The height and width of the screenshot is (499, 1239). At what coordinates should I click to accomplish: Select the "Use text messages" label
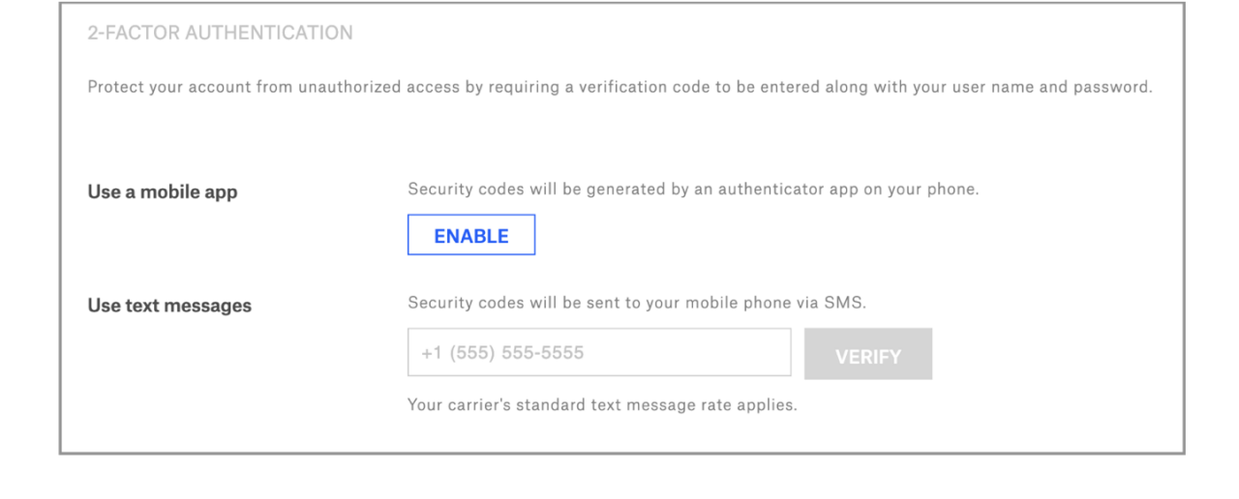click(x=169, y=306)
